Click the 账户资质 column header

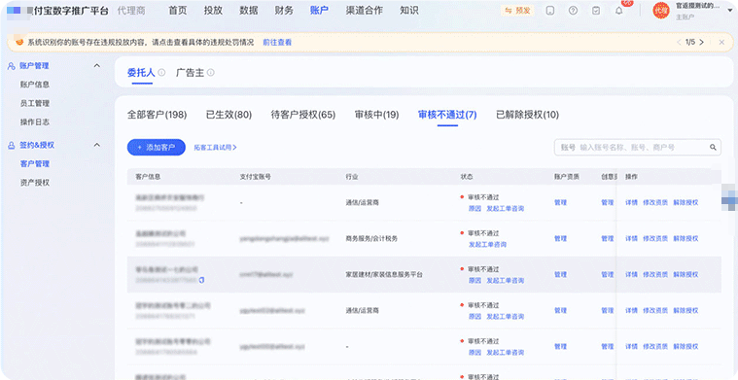(x=567, y=176)
